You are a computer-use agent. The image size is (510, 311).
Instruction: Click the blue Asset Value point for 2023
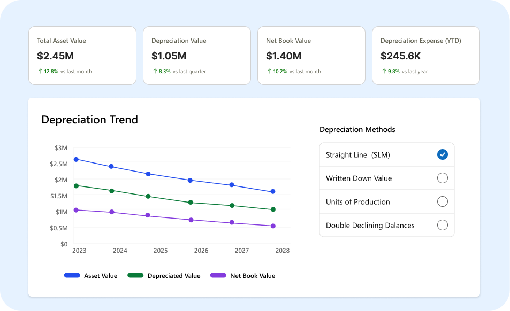click(76, 159)
